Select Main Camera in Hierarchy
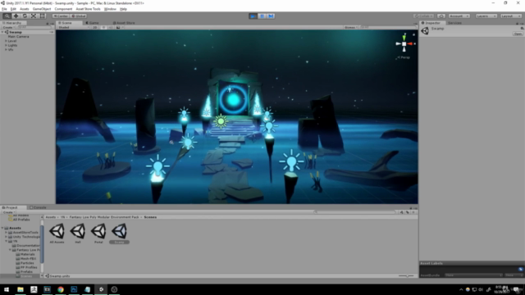The height and width of the screenshot is (295, 525). pyautogui.click(x=18, y=36)
